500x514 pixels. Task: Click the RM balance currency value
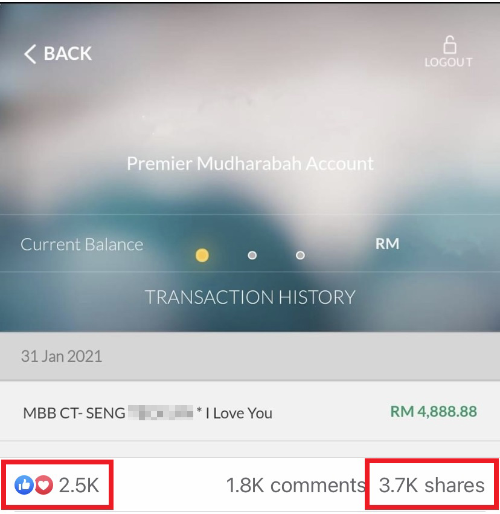(x=387, y=244)
